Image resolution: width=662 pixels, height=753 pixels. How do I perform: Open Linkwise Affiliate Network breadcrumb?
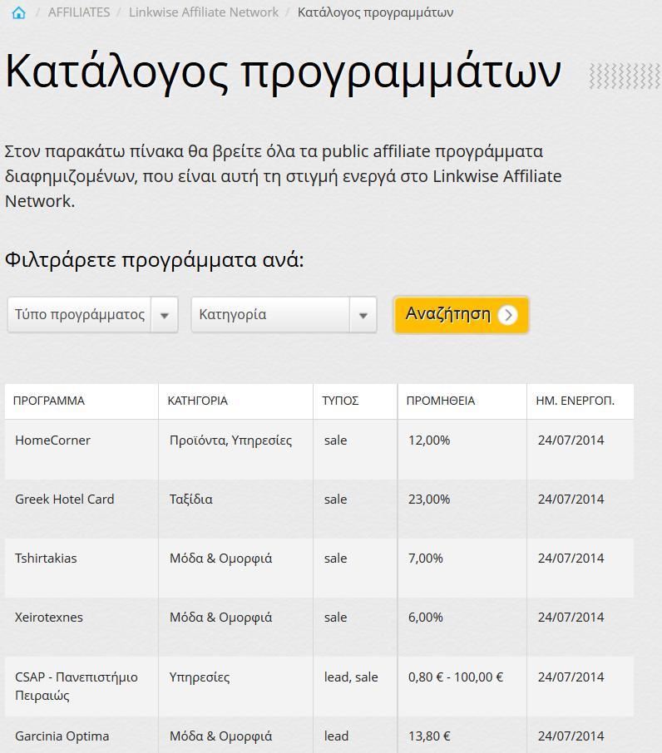(x=203, y=12)
